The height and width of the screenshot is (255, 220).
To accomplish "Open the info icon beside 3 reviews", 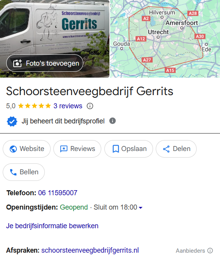I will coord(90,106).
